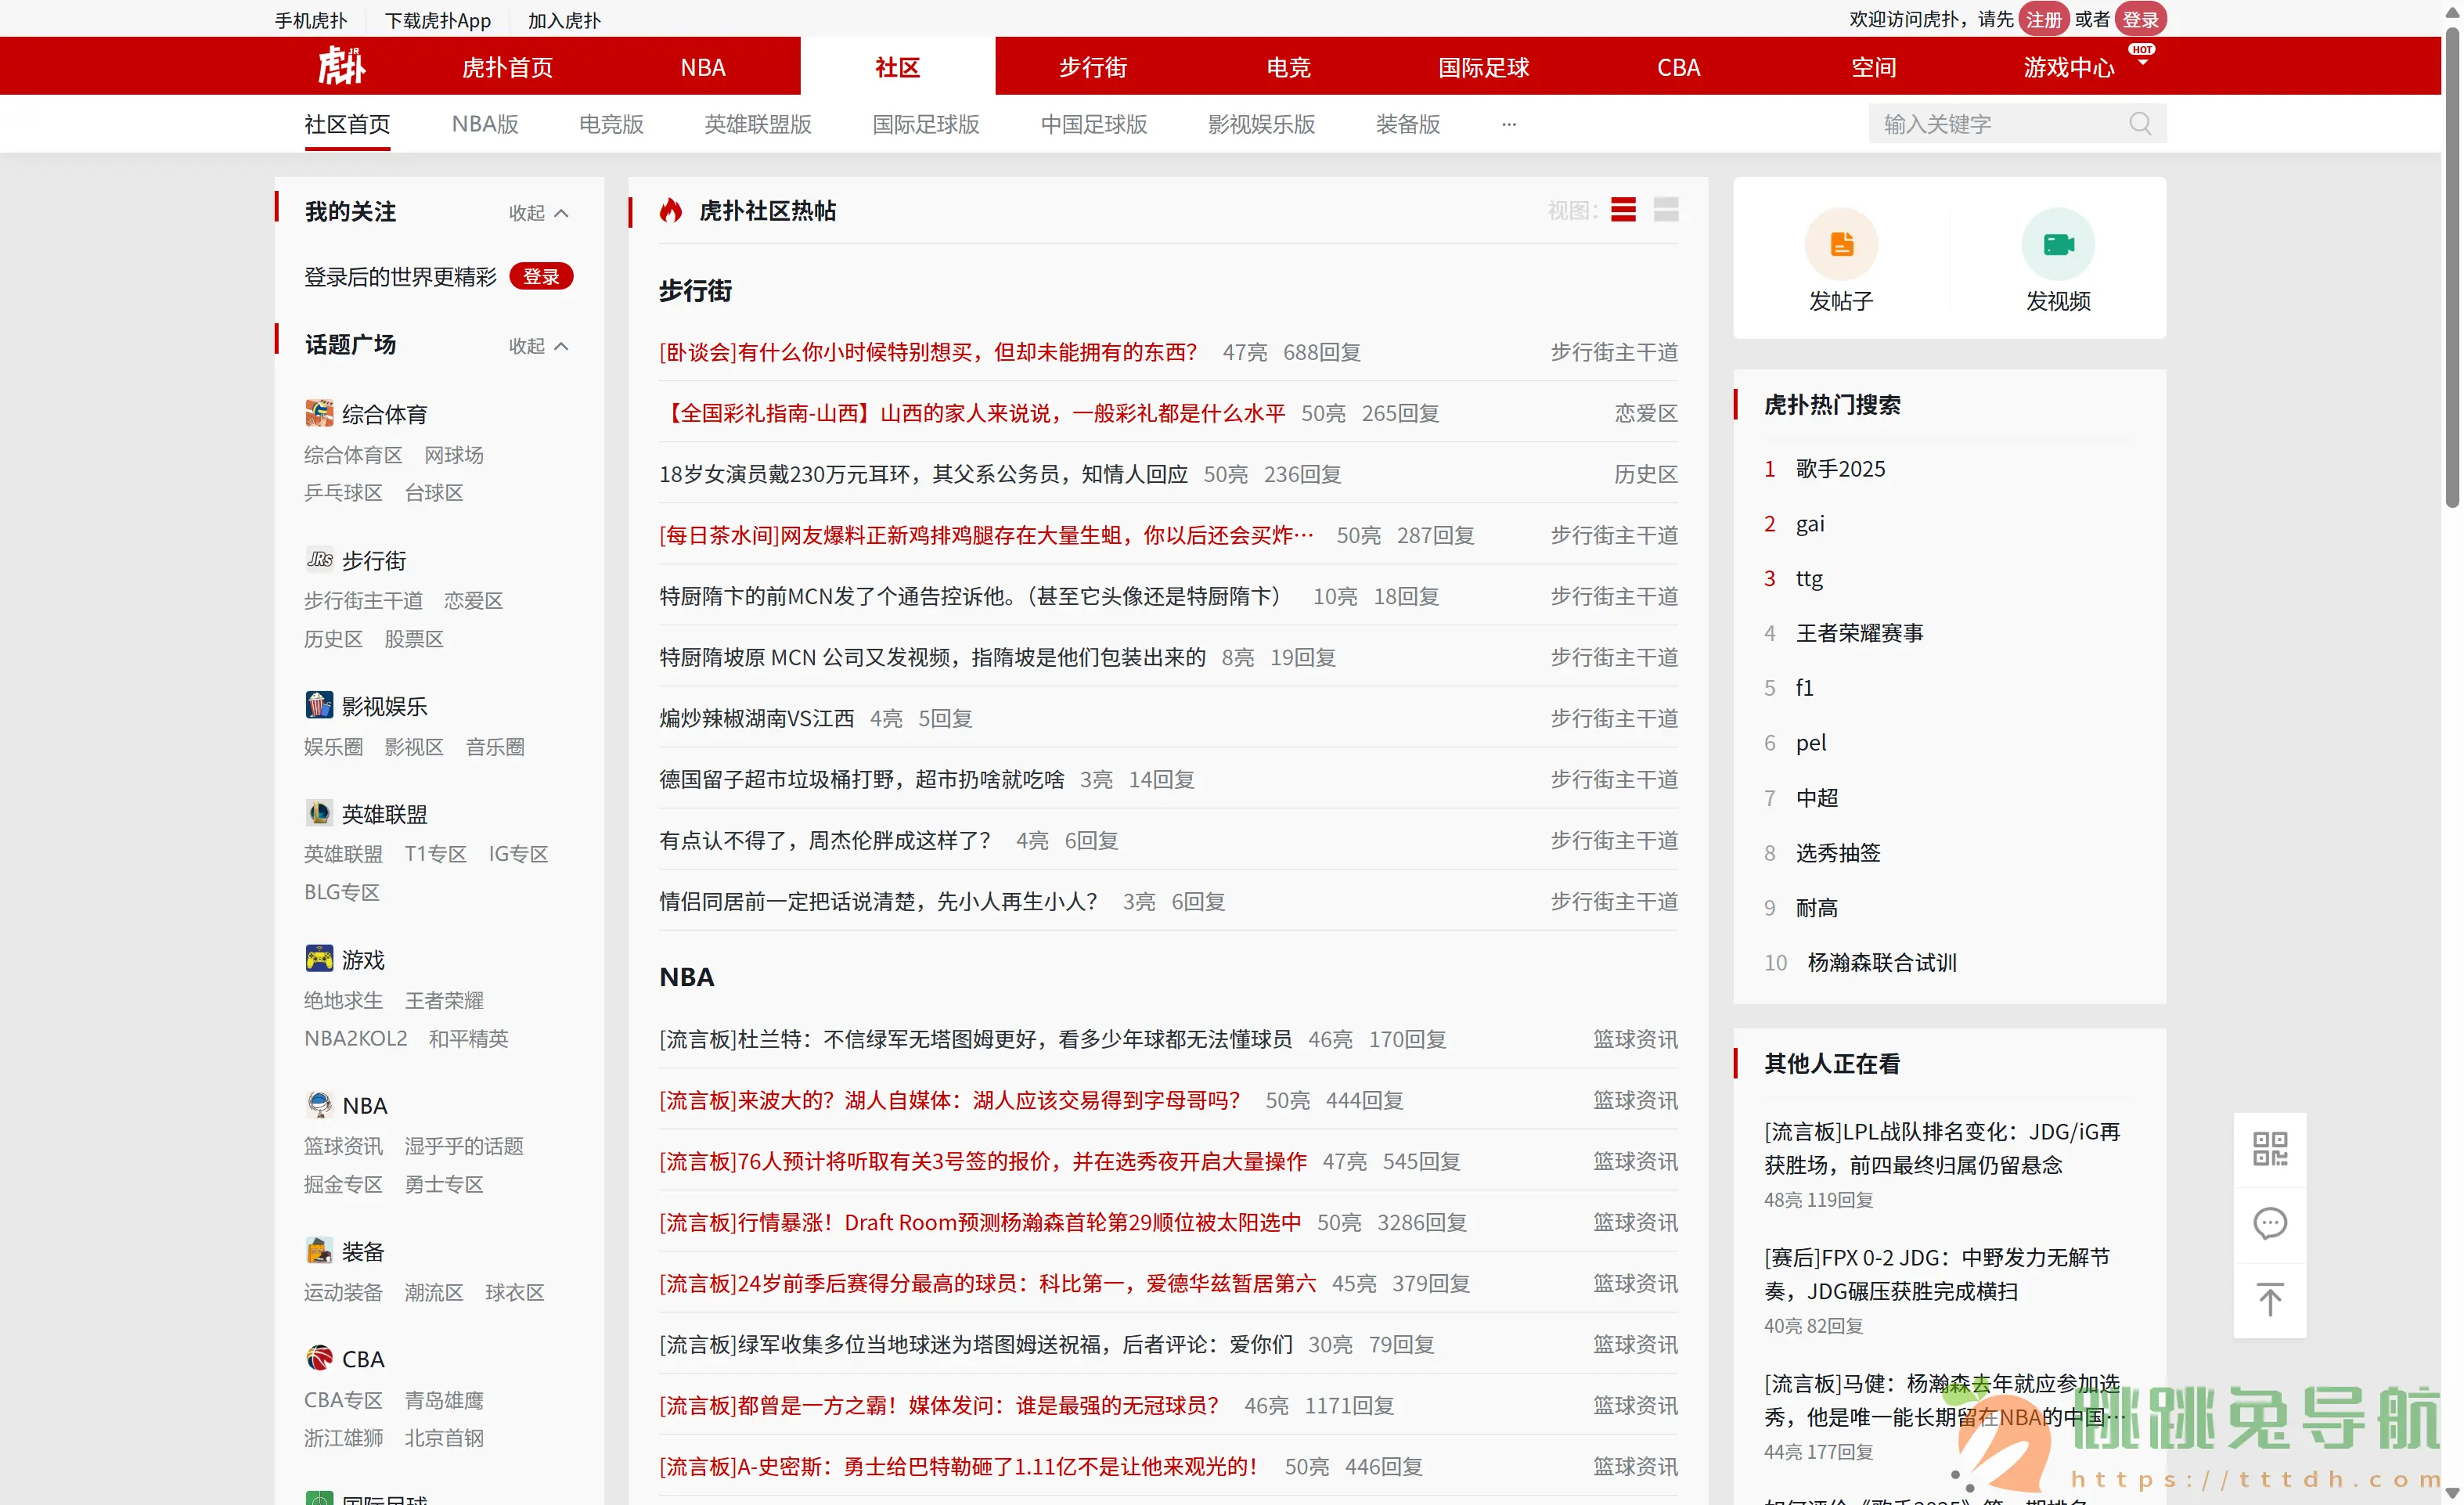Click the green 发视频 video icon
This screenshot has height=1505, width=2464.
click(x=2058, y=244)
